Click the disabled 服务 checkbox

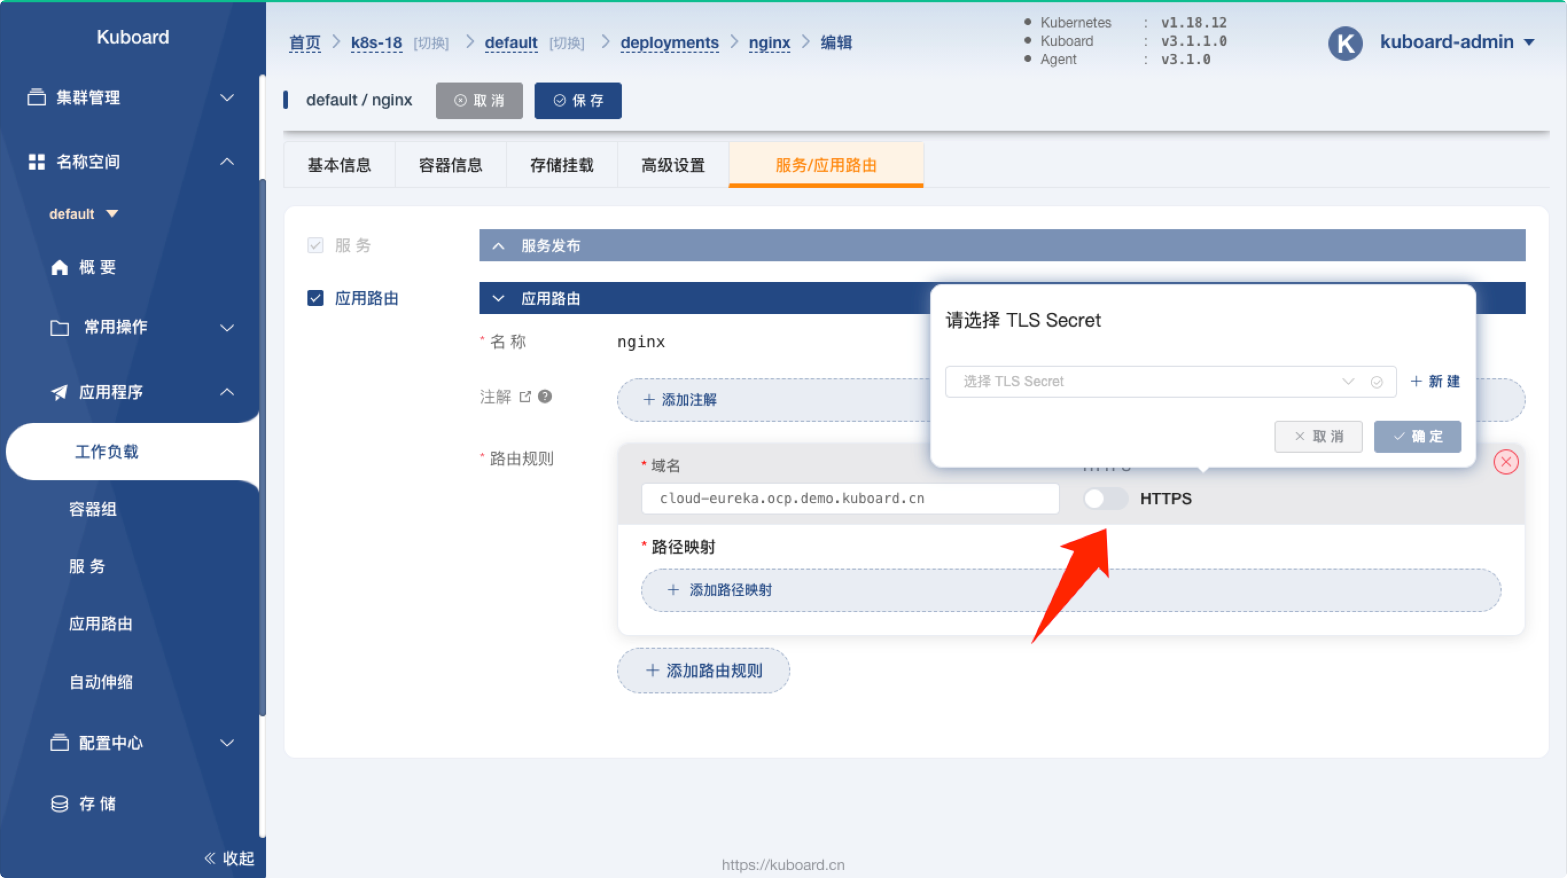click(315, 245)
